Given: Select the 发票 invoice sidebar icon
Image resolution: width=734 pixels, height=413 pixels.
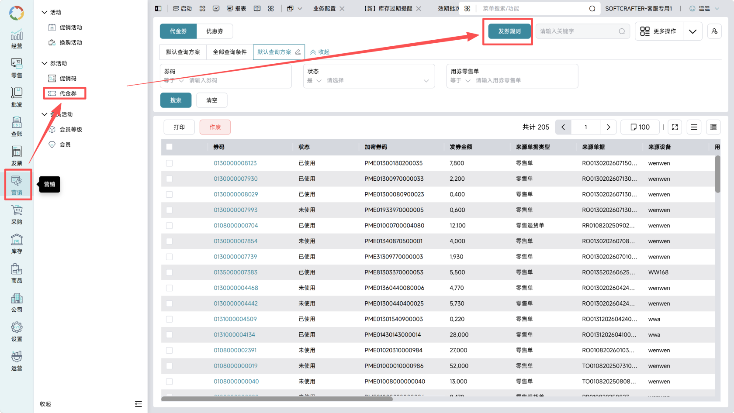Looking at the screenshot, I should pyautogui.click(x=17, y=155).
